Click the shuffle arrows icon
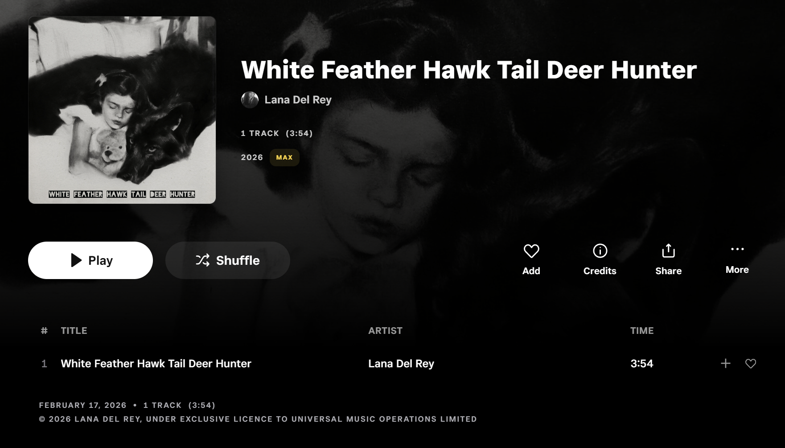 click(203, 260)
